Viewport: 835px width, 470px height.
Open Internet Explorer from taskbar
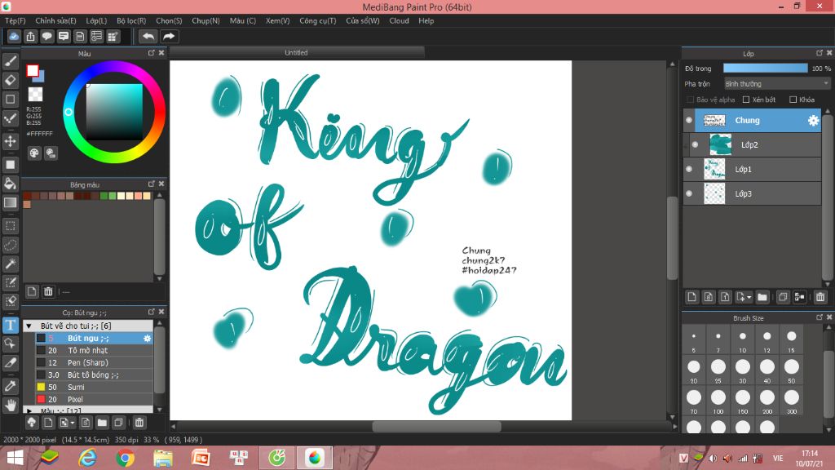tap(87, 458)
